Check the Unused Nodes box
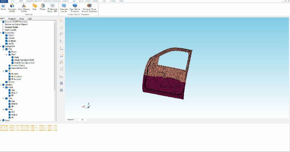The height and width of the screenshot is (152, 290). [3, 27]
